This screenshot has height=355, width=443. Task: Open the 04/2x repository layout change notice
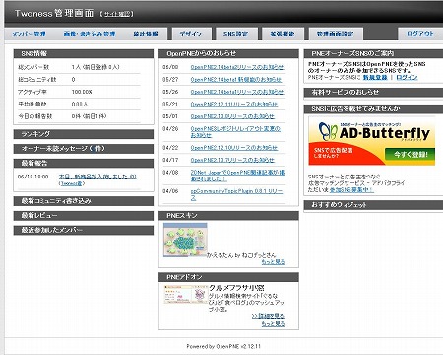(x=235, y=132)
